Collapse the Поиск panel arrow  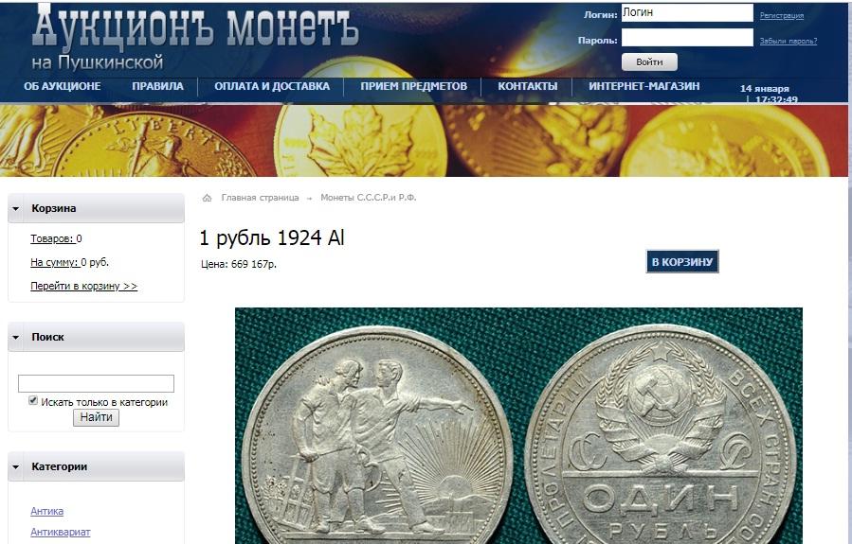click(x=16, y=337)
